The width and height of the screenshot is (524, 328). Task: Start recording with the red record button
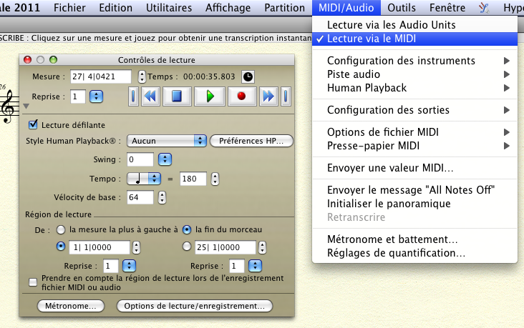click(x=242, y=96)
